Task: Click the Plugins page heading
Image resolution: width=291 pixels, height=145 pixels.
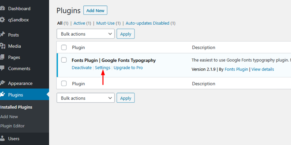Action: pyautogui.click(x=68, y=11)
